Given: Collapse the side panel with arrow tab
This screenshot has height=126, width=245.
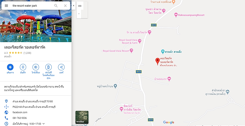Looking at the screenshot, I should 74,6.
